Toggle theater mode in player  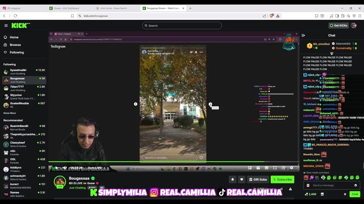pos(266,168)
